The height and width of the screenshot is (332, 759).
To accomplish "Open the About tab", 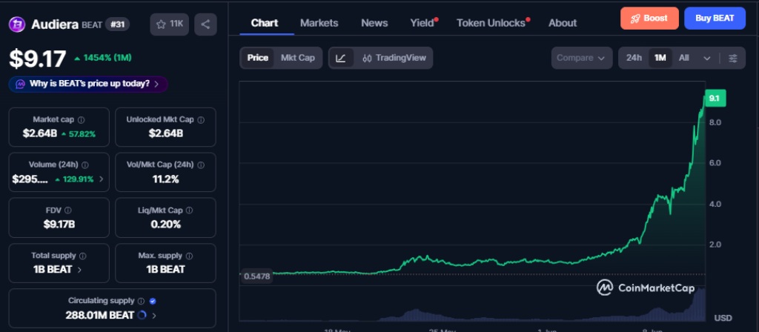I will click(x=563, y=23).
